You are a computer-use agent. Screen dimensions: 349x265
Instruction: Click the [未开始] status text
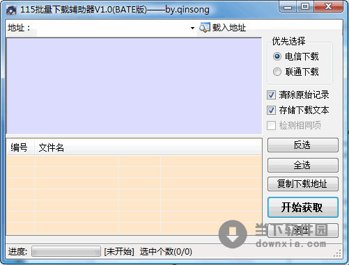(x=119, y=252)
